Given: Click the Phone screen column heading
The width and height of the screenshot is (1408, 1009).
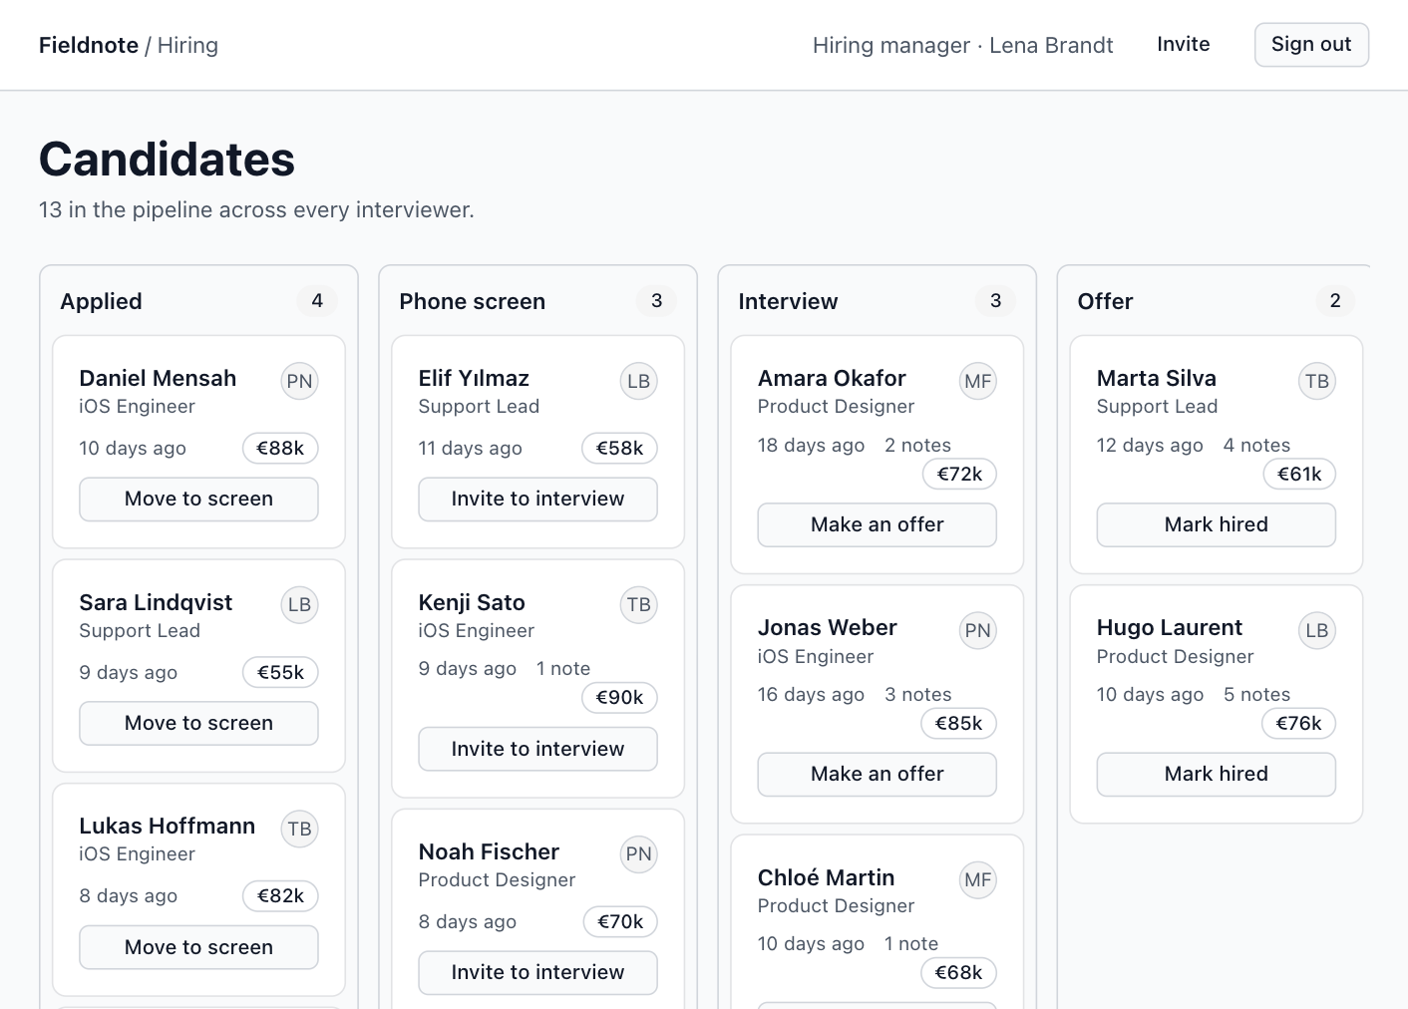Looking at the screenshot, I should coord(472,301).
